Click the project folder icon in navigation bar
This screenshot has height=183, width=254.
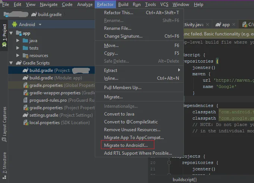tap(6, 15)
